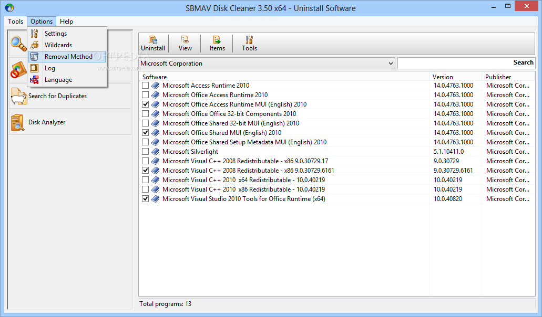Click the magnifying glass sidebar icon
The height and width of the screenshot is (317, 542).
click(18, 44)
